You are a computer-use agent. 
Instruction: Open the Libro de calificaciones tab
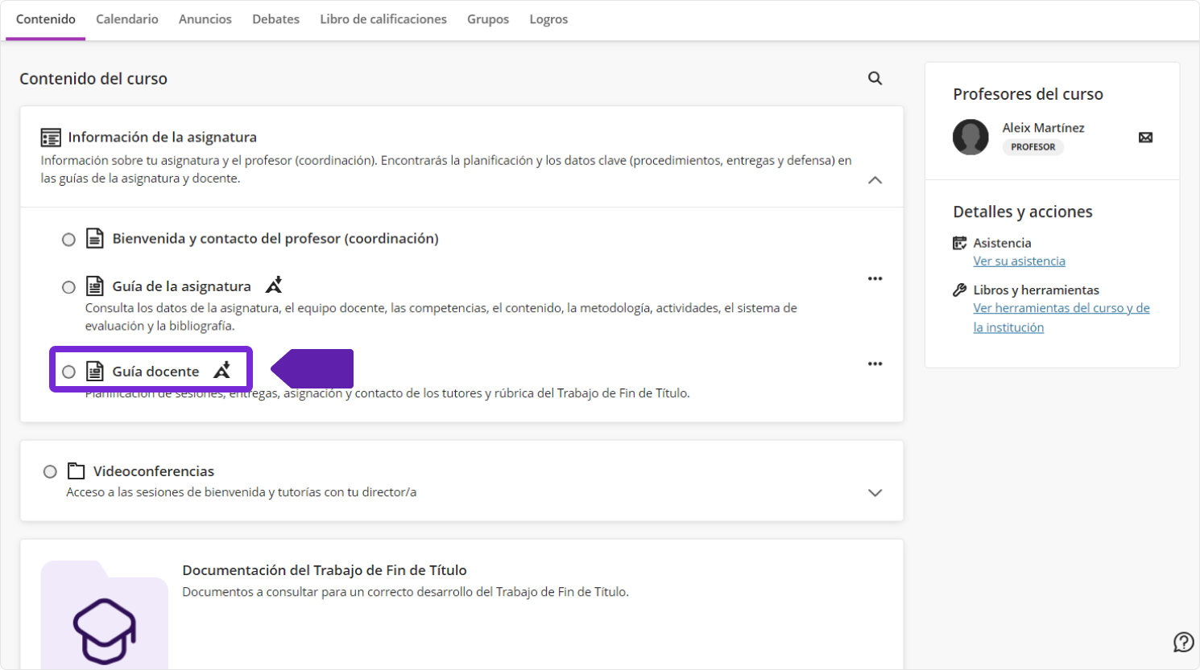(383, 19)
